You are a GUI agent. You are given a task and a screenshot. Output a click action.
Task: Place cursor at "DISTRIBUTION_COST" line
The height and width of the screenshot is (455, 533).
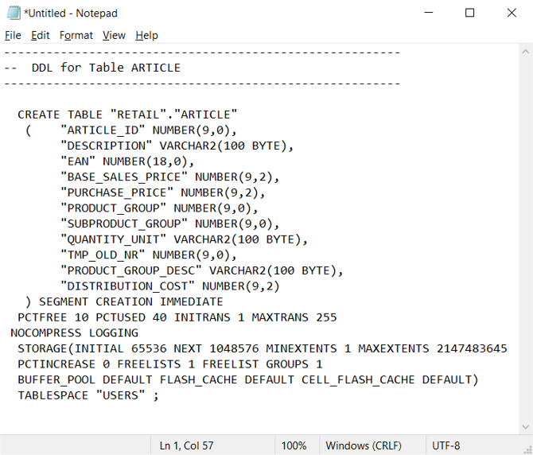(127, 286)
